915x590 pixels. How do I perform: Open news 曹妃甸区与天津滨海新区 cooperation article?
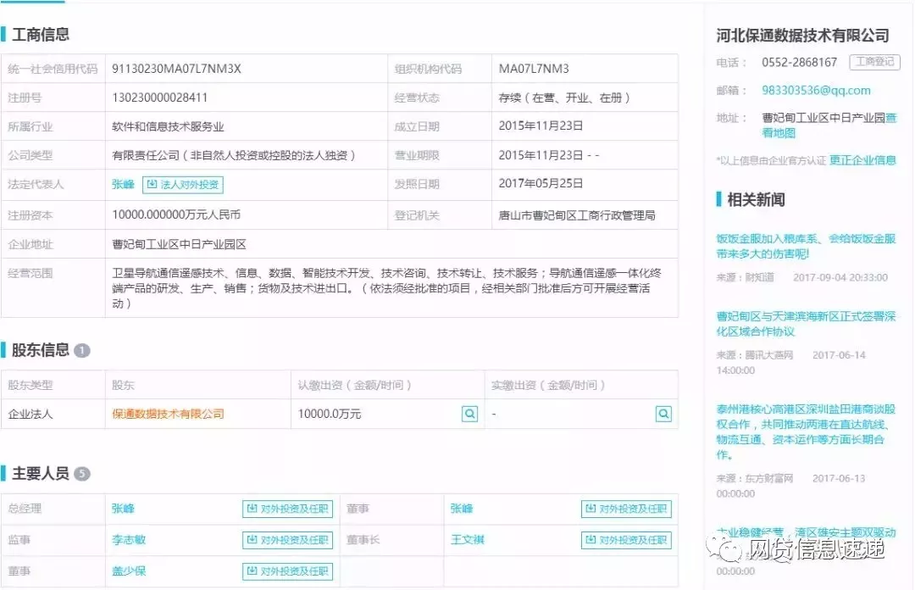806,324
